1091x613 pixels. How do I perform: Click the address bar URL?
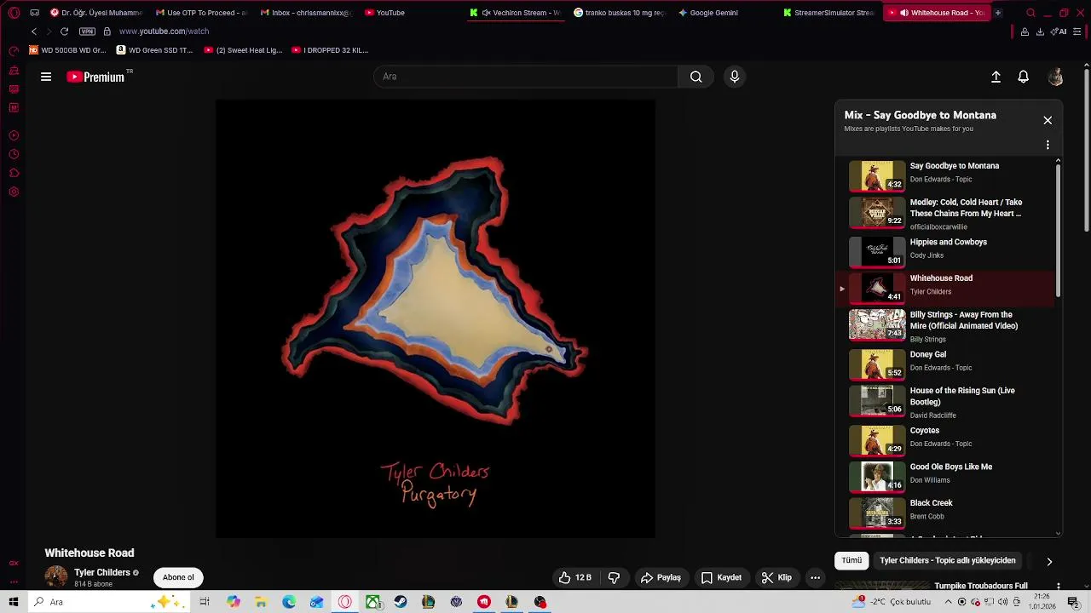click(164, 32)
